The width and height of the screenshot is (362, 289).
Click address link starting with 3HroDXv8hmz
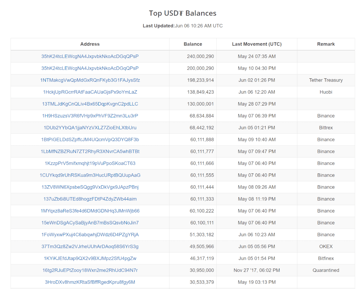tap(90, 282)
